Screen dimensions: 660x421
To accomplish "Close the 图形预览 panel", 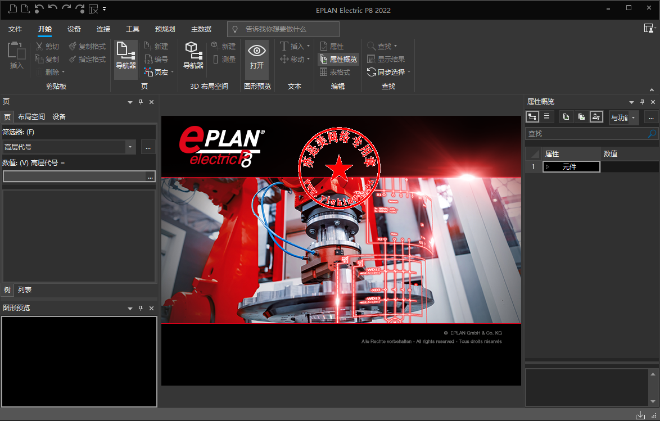I will point(152,308).
